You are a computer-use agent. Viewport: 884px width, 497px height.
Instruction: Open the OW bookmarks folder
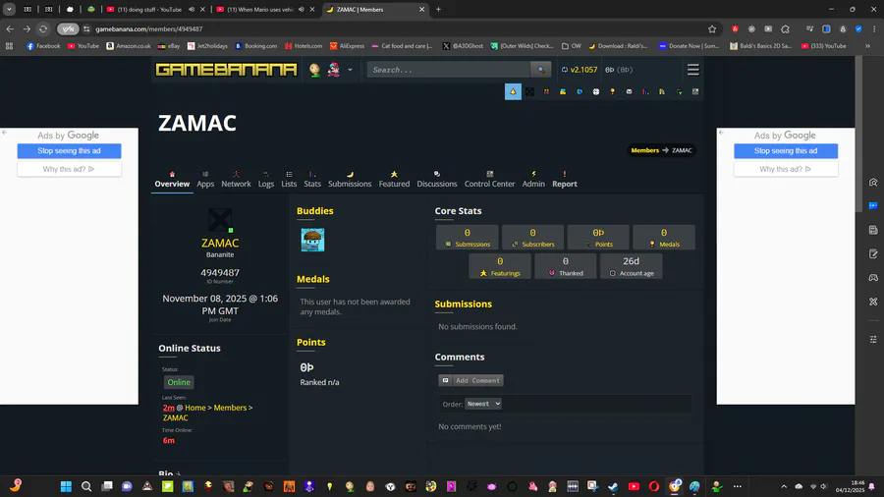coord(571,46)
